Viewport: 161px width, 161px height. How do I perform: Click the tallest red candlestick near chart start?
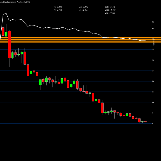[9, 44]
